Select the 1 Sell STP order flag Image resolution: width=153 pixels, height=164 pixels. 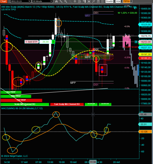[x=32, y=42]
